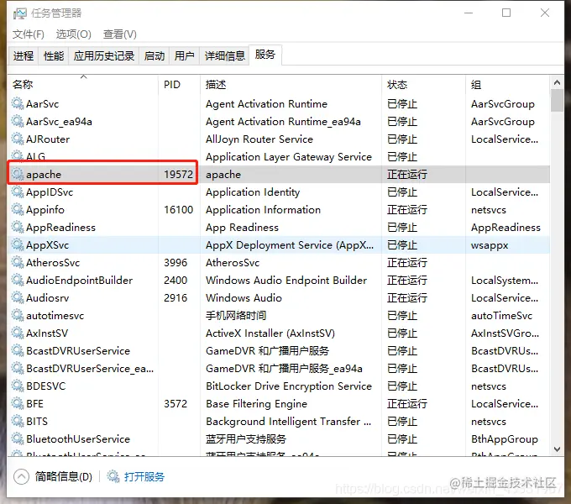This screenshot has width=571, height=504.
Task: Click the gear icon beside autotimesvc
Action: (17, 315)
